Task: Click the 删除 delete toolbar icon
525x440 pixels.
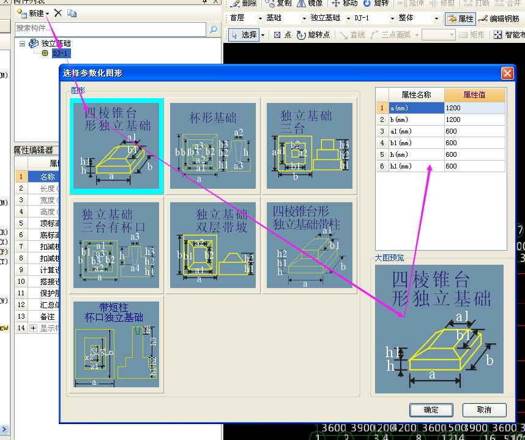Action: click(244, 3)
